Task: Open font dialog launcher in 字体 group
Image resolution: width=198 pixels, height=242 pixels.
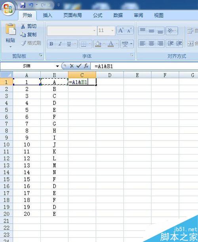Action: [131, 55]
